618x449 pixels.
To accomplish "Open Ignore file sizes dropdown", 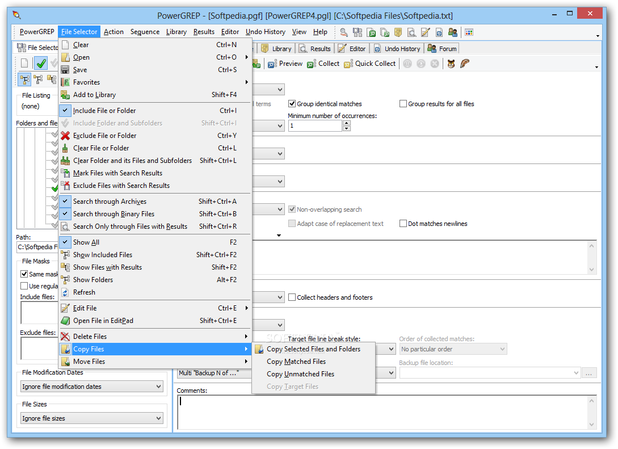I will point(92,418).
